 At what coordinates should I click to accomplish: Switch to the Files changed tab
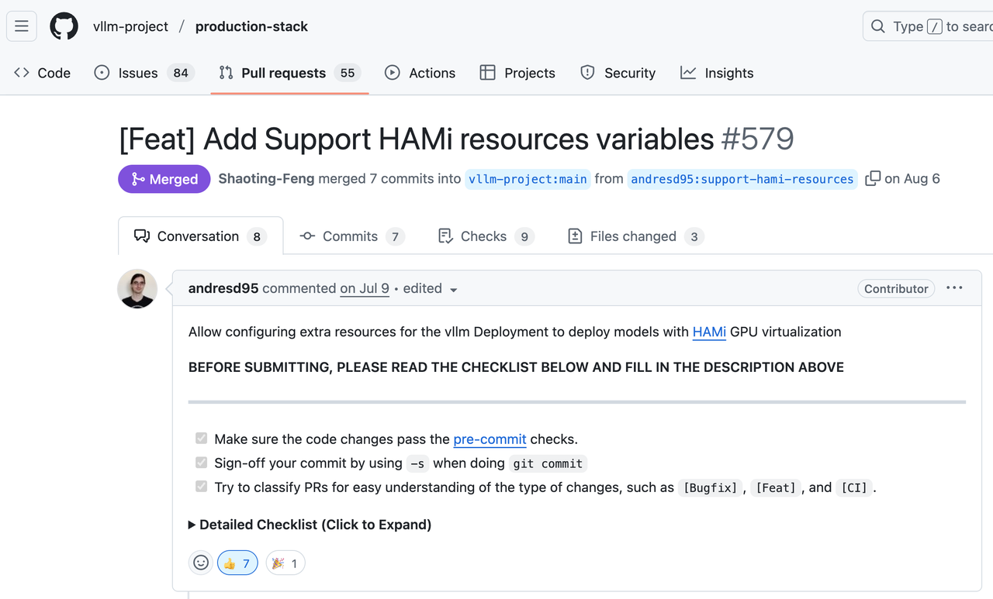tap(634, 236)
